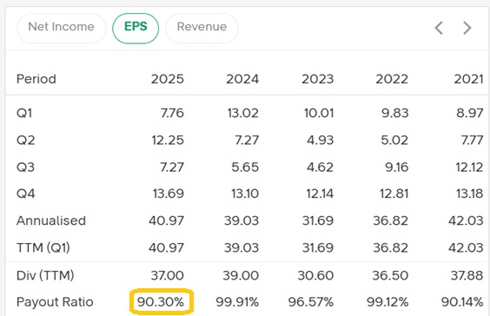
Task: Select Q4 2024 EPS value 13.10
Action: point(245,194)
